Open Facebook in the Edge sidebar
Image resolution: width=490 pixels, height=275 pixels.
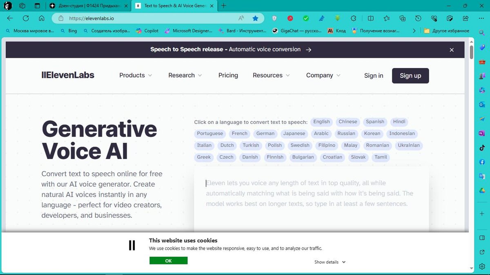tap(482, 162)
